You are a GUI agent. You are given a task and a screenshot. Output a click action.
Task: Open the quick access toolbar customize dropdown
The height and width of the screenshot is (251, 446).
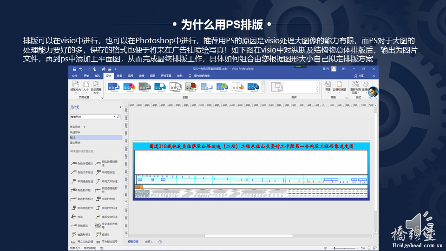[116, 69]
